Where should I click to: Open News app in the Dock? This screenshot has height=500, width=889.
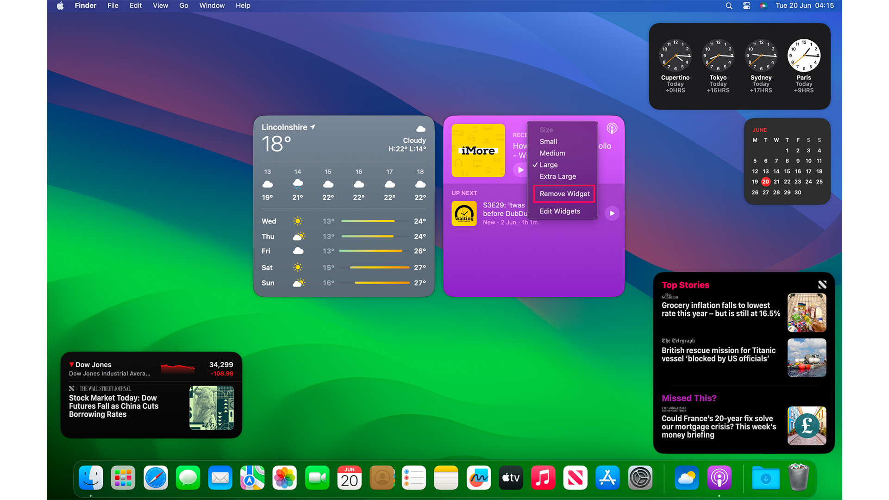[576, 478]
